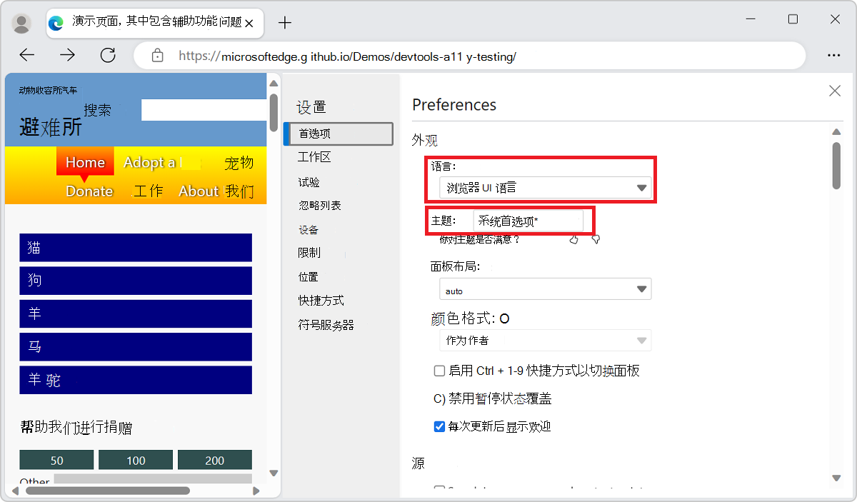
Task: Click the forward navigation arrow
Action: point(67,55)
